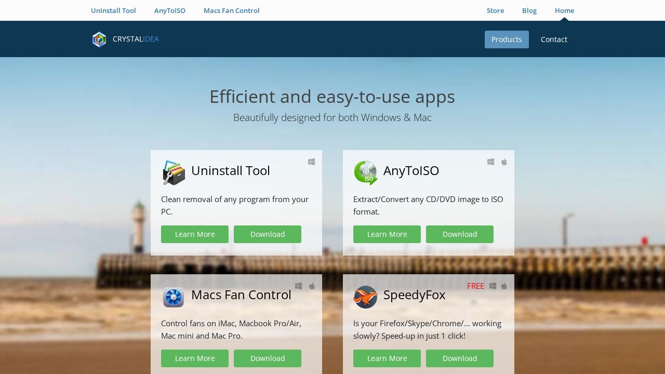Click 'Efficient and easy-to-use apps' heading
This screenshot has height=374, width=665.
point(332,97)
